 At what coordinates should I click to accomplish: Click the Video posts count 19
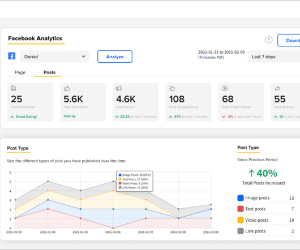point(292,220)
